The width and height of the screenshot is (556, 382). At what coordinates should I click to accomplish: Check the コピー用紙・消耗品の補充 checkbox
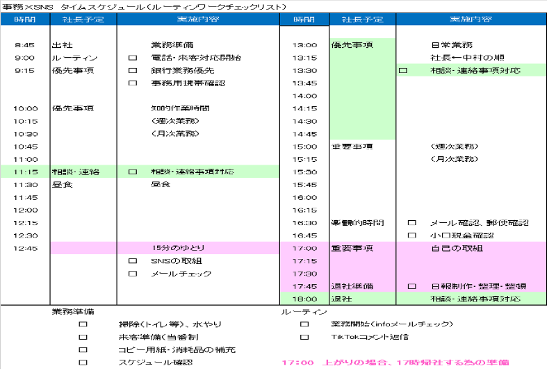[x=83, y=349]
